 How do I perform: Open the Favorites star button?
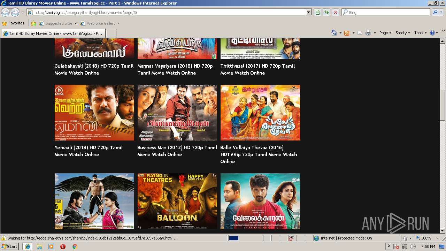click(x=13, y=23)
